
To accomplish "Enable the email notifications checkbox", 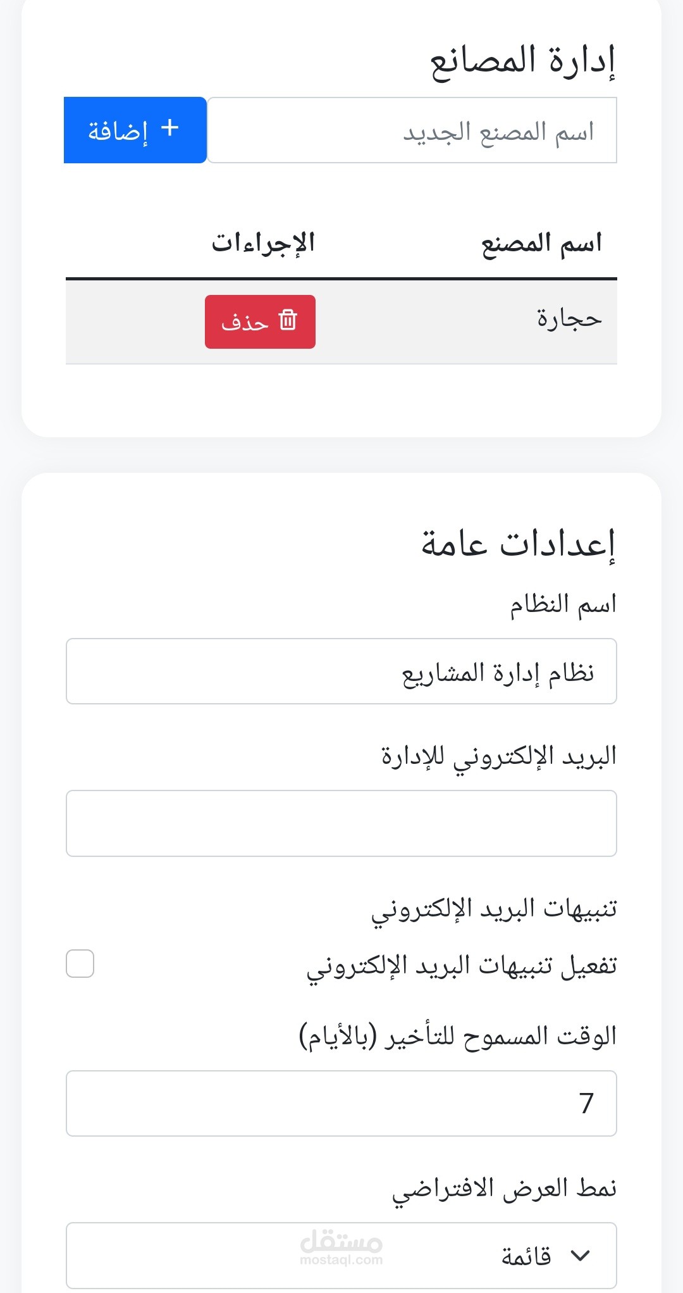I will pyautogui.click(x=80, y=963).
